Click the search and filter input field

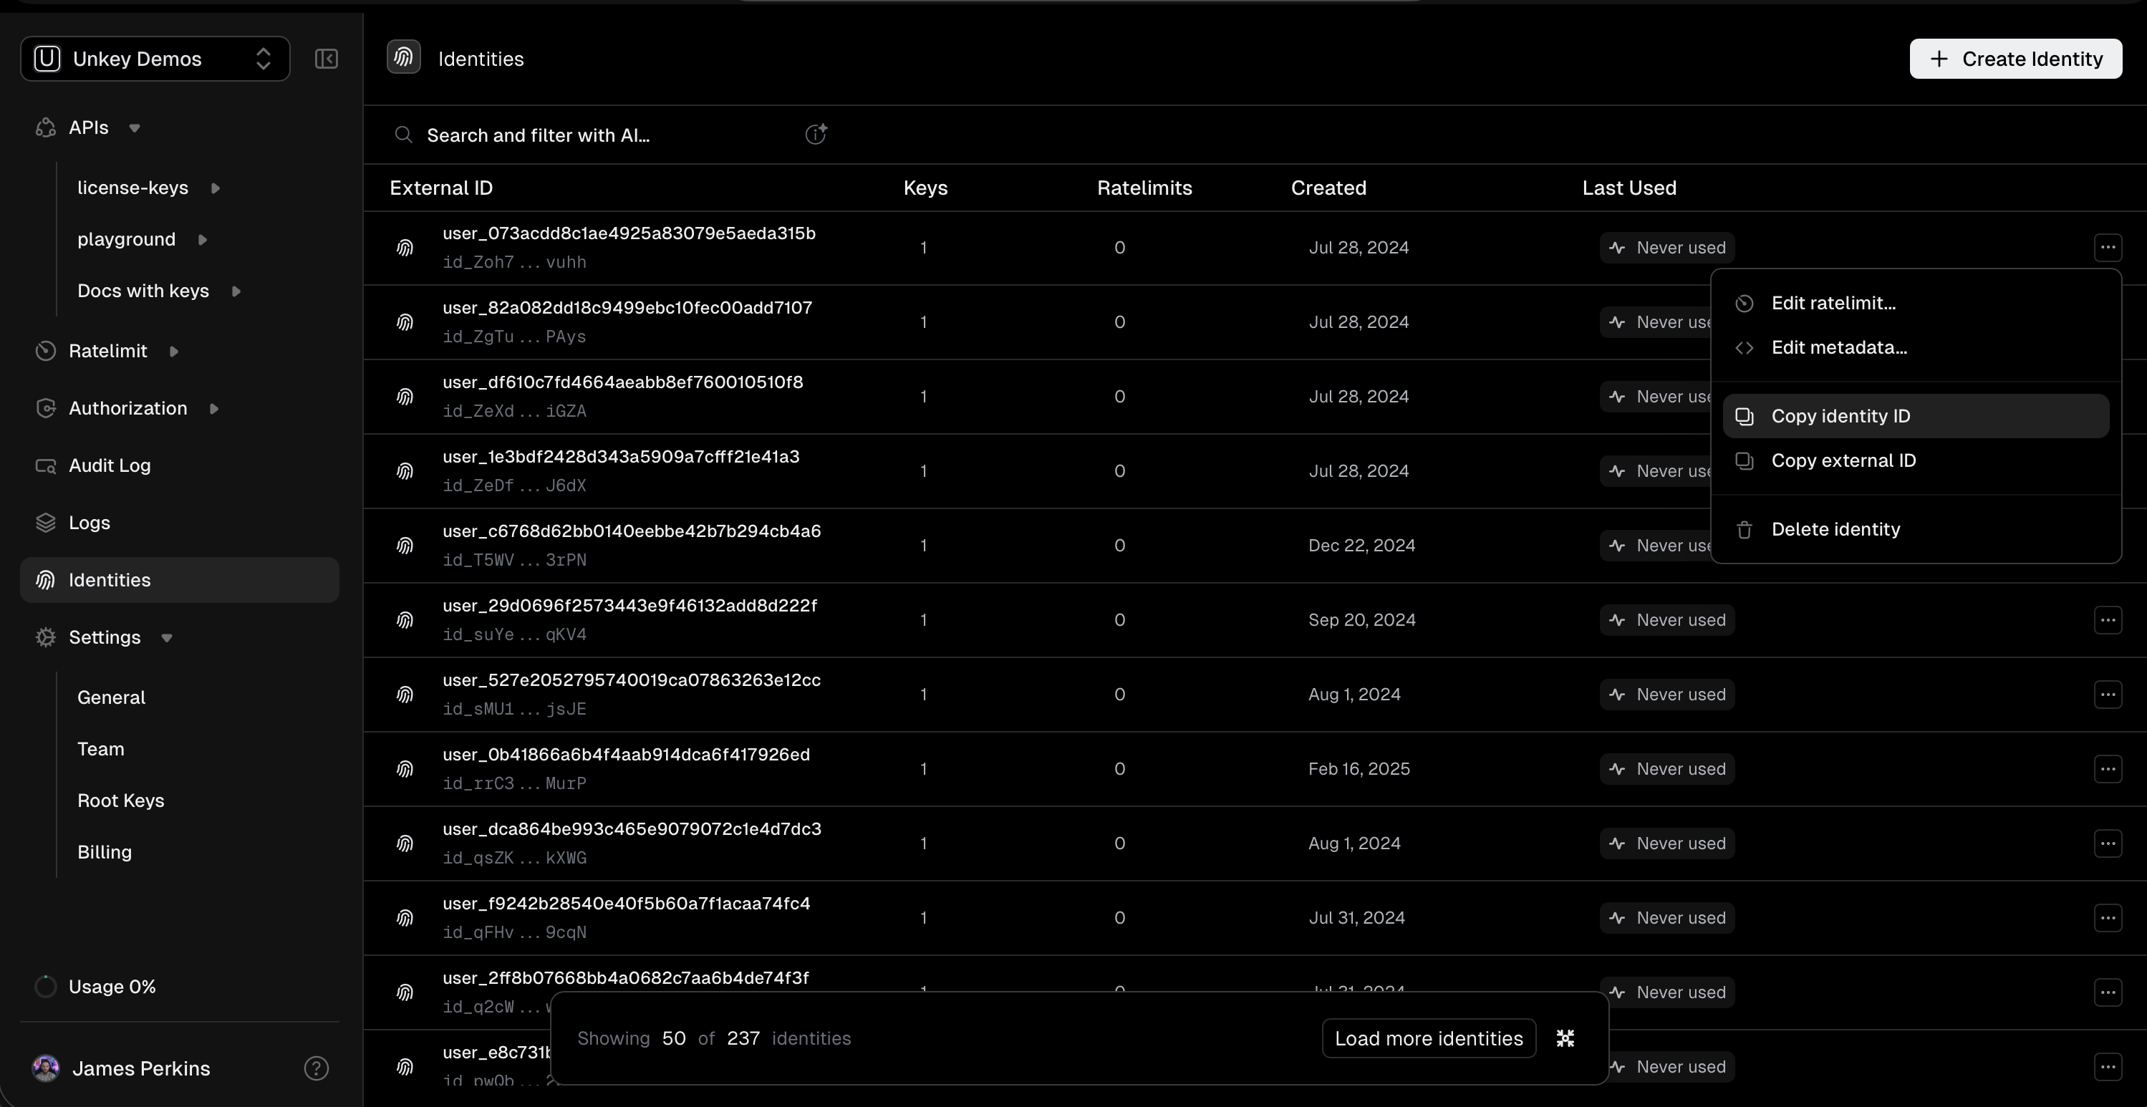pos(584,134)
